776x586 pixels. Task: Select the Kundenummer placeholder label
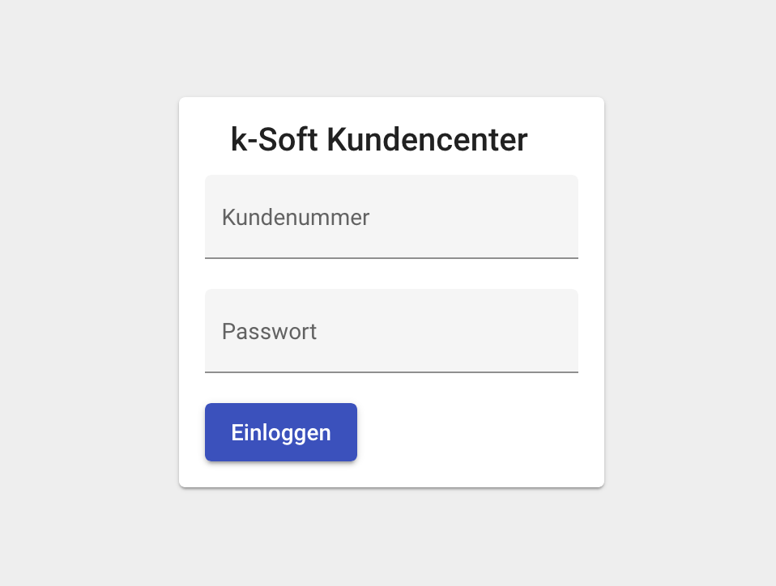pyautogui.click(x=296, y=217)
